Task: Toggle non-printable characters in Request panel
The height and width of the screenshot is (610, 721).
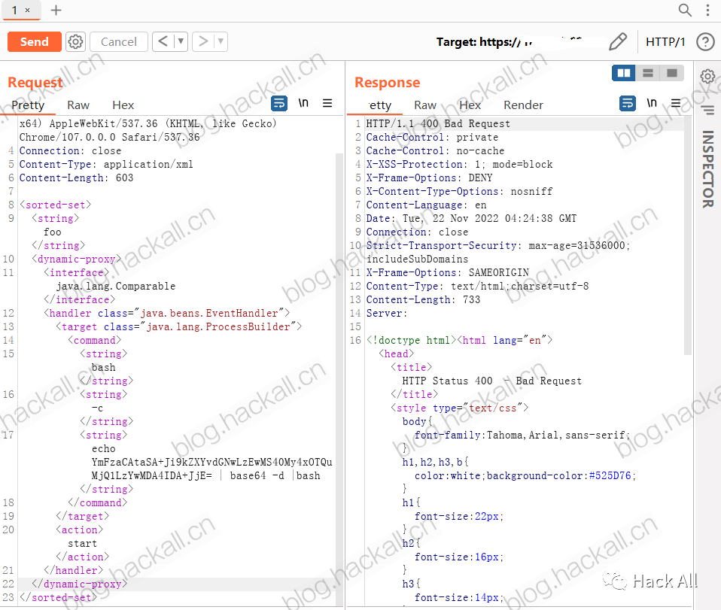Action: (x=303, y=103)
